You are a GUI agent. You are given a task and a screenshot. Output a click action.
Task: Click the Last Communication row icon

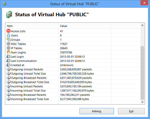(x=8, y=61)
